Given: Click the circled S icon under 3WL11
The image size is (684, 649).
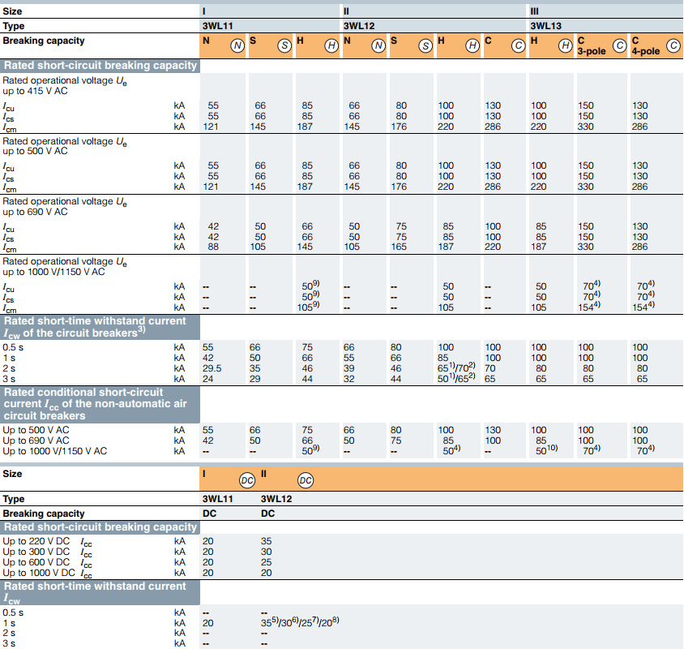Looking at the screenshot, I should pyautogui.click(x=284, y=46).
